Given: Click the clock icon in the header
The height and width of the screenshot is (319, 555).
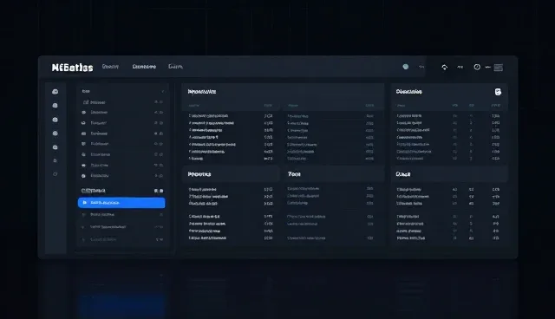Looking at the screenshot, I should pyautogui.click(x=477, y=67).
